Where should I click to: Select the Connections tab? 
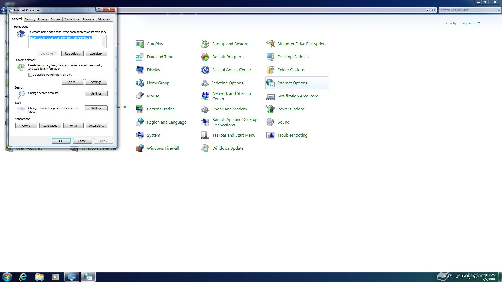[72, 19]
